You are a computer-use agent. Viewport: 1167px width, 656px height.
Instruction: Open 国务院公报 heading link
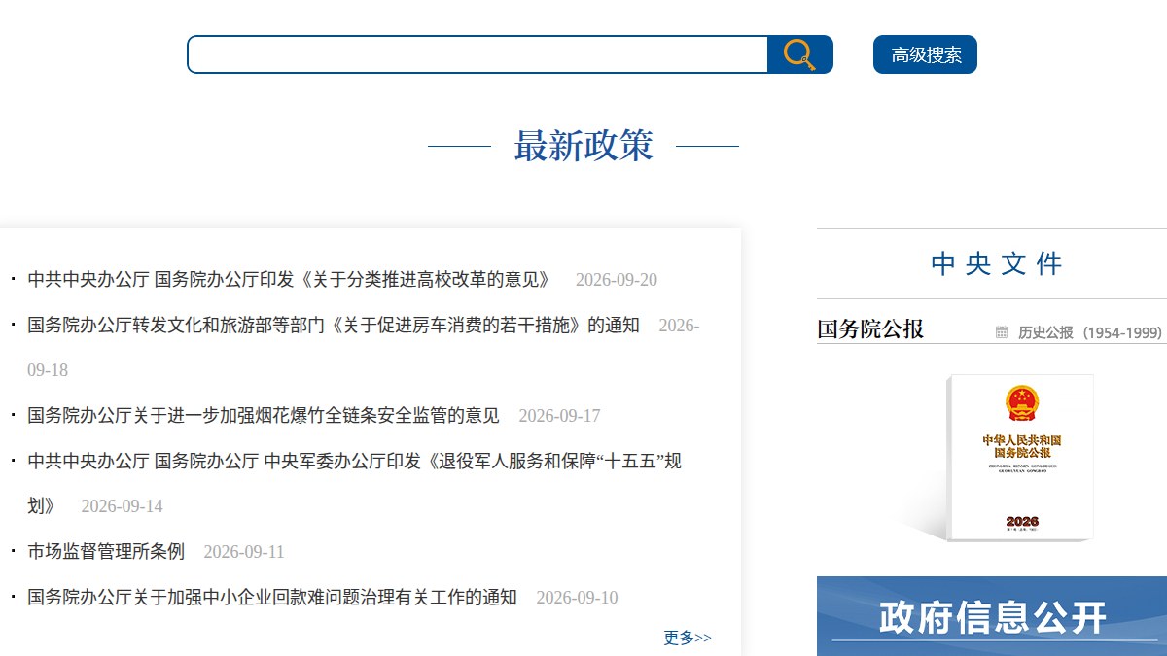click(870, 329)
